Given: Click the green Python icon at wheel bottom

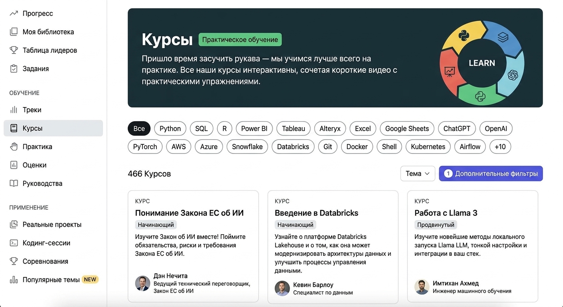Looking at the screenshot, I should [x=480, y=96].
